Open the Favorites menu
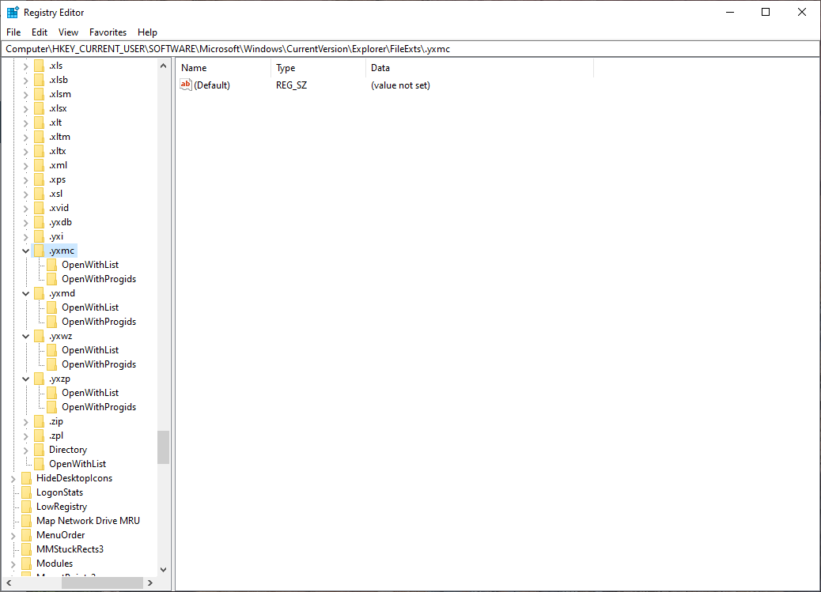 (x=108, y=32)
